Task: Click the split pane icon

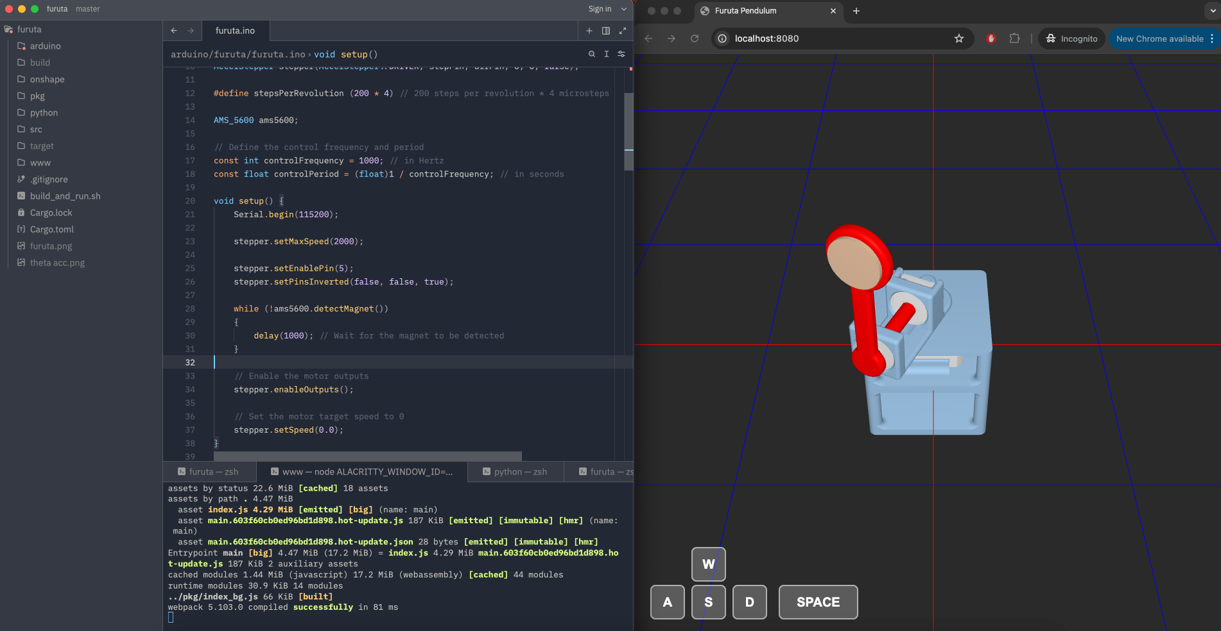Action: (x=605, y=31)
